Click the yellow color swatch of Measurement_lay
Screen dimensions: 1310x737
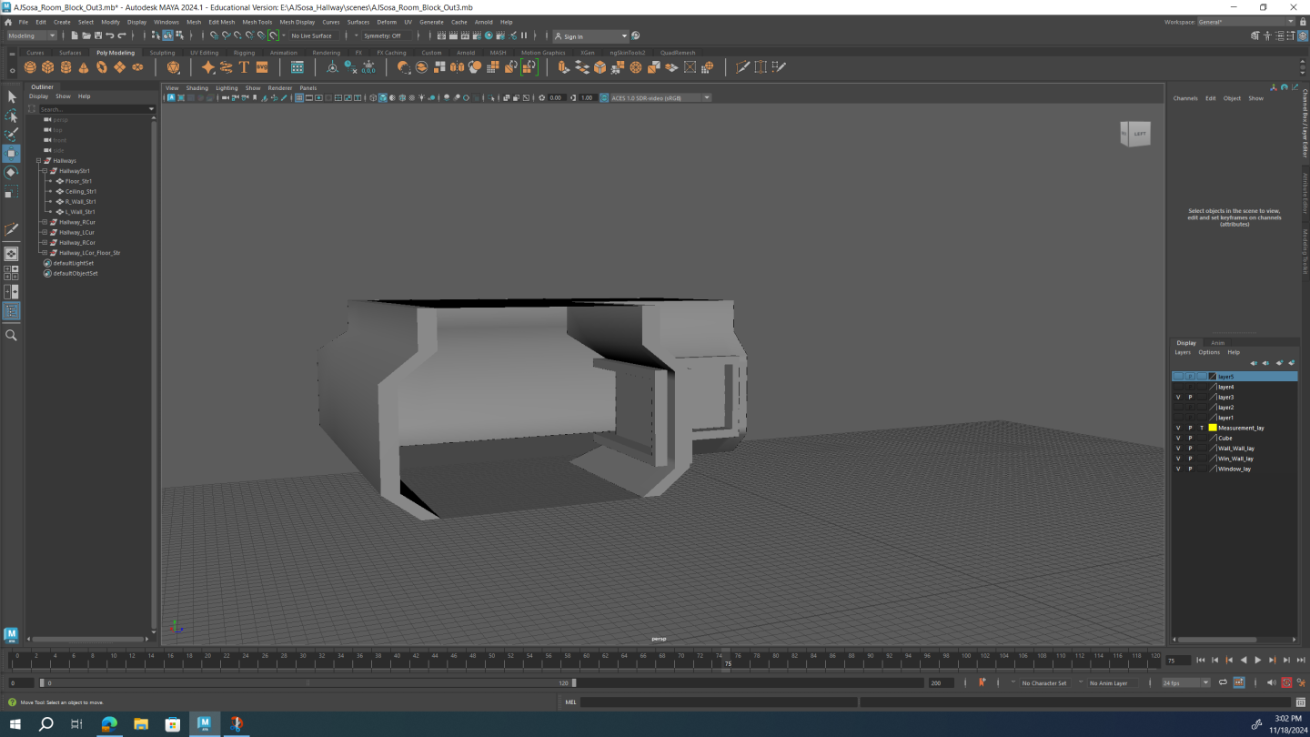pos(1213,428)
